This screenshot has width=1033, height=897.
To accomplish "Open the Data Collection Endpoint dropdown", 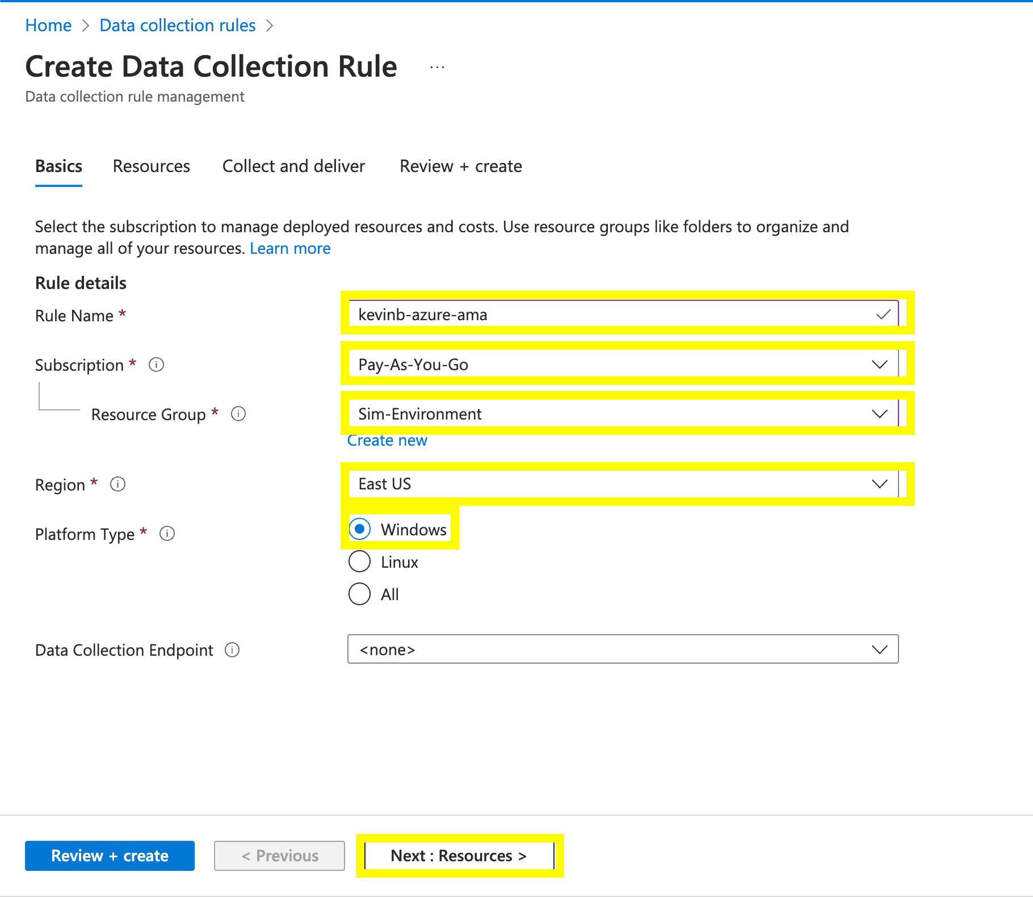I will point(622,649).
